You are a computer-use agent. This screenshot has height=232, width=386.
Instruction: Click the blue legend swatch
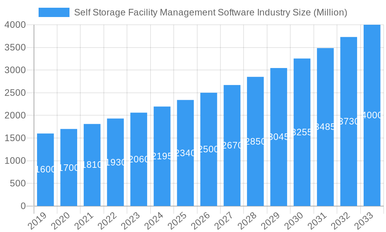[x=54, y=12]
